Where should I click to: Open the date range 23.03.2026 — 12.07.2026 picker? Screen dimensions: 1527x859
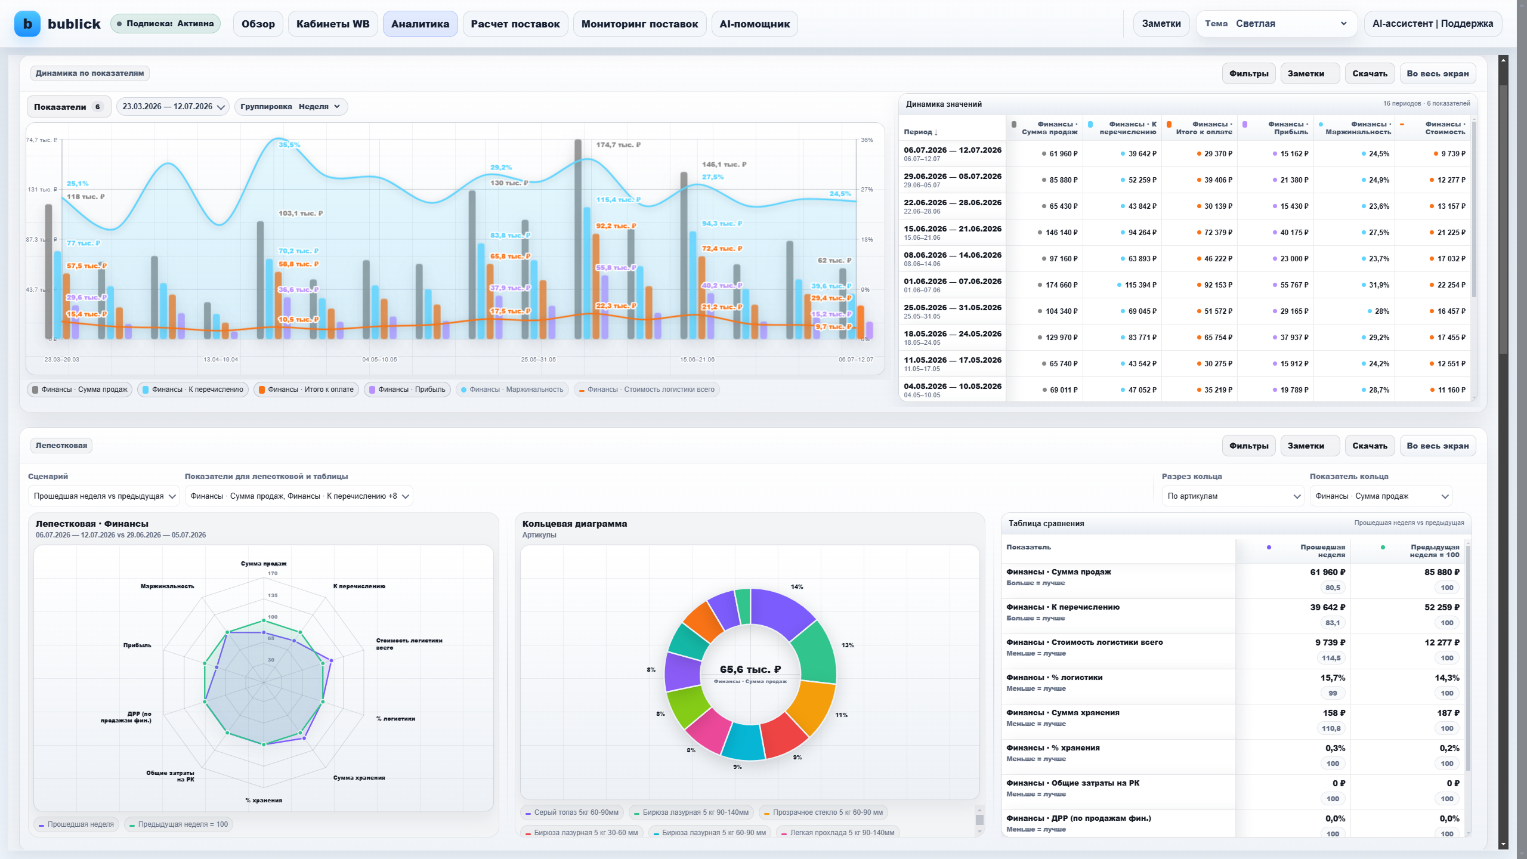(173, 107)
